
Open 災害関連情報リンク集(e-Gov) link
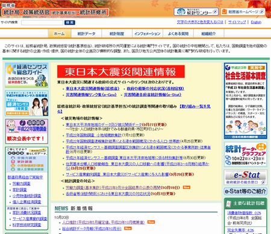[91, 94]
